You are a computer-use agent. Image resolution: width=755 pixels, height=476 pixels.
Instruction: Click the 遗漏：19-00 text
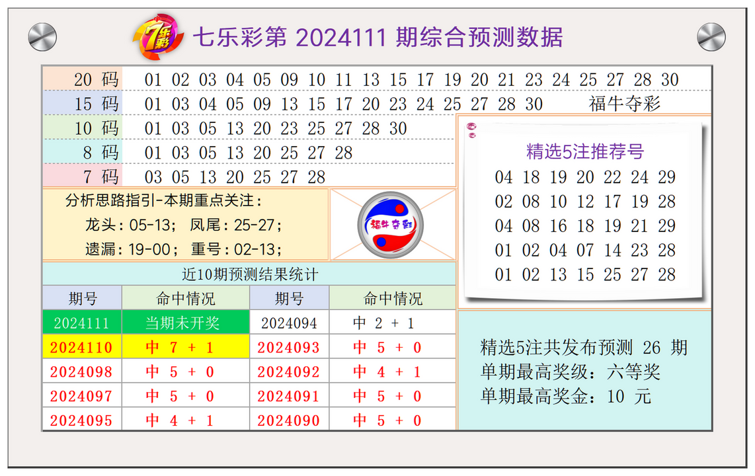[x=132, y=249]
